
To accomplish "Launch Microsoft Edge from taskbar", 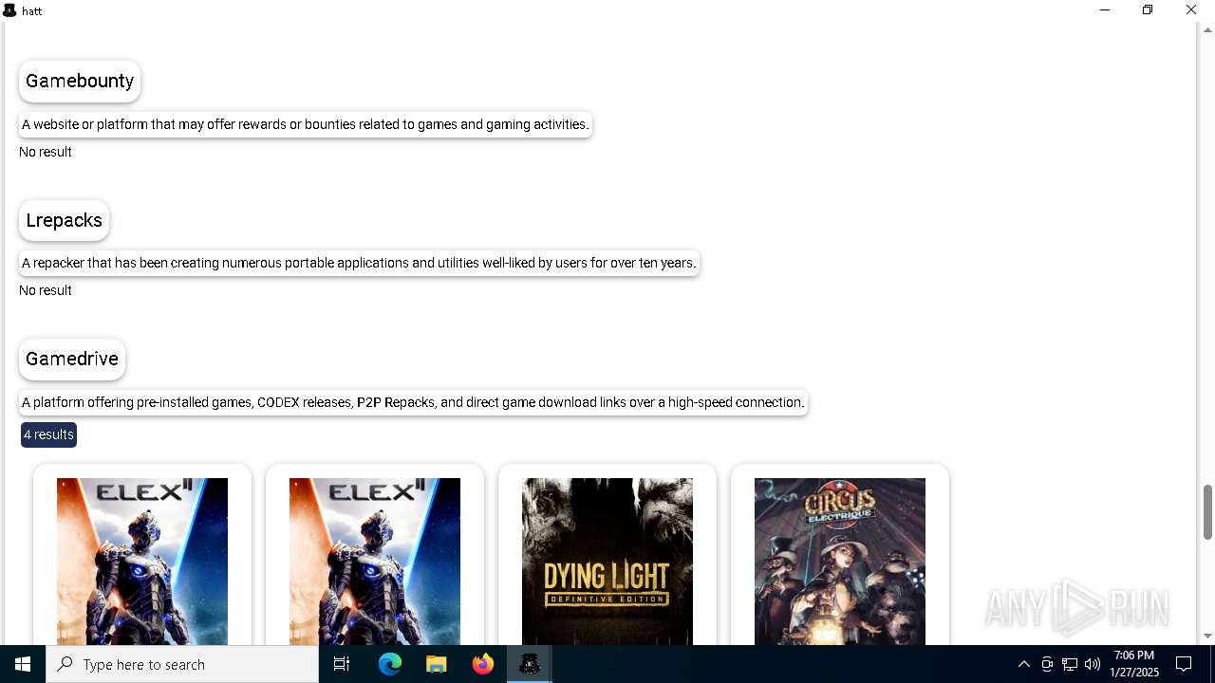I will point(390,664).
